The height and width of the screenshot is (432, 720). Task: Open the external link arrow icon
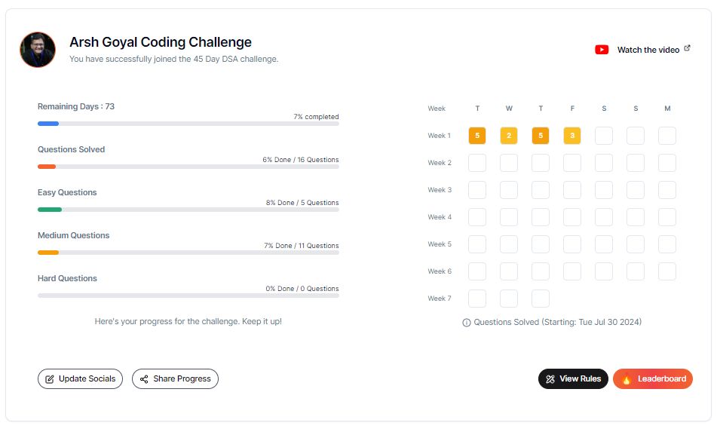click(687, 47)
